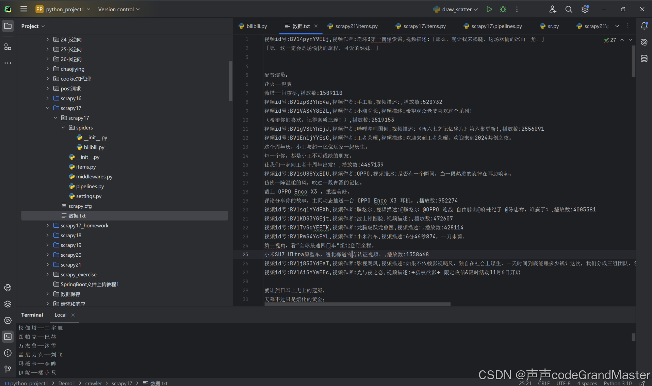The width and height of the screenshot is (652, 386).
Task: Open the Structure tool window
Action: pos(8,47)
